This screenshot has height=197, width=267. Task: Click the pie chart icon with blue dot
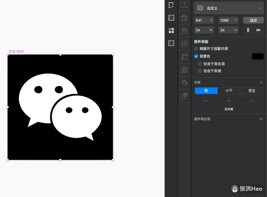184,96
